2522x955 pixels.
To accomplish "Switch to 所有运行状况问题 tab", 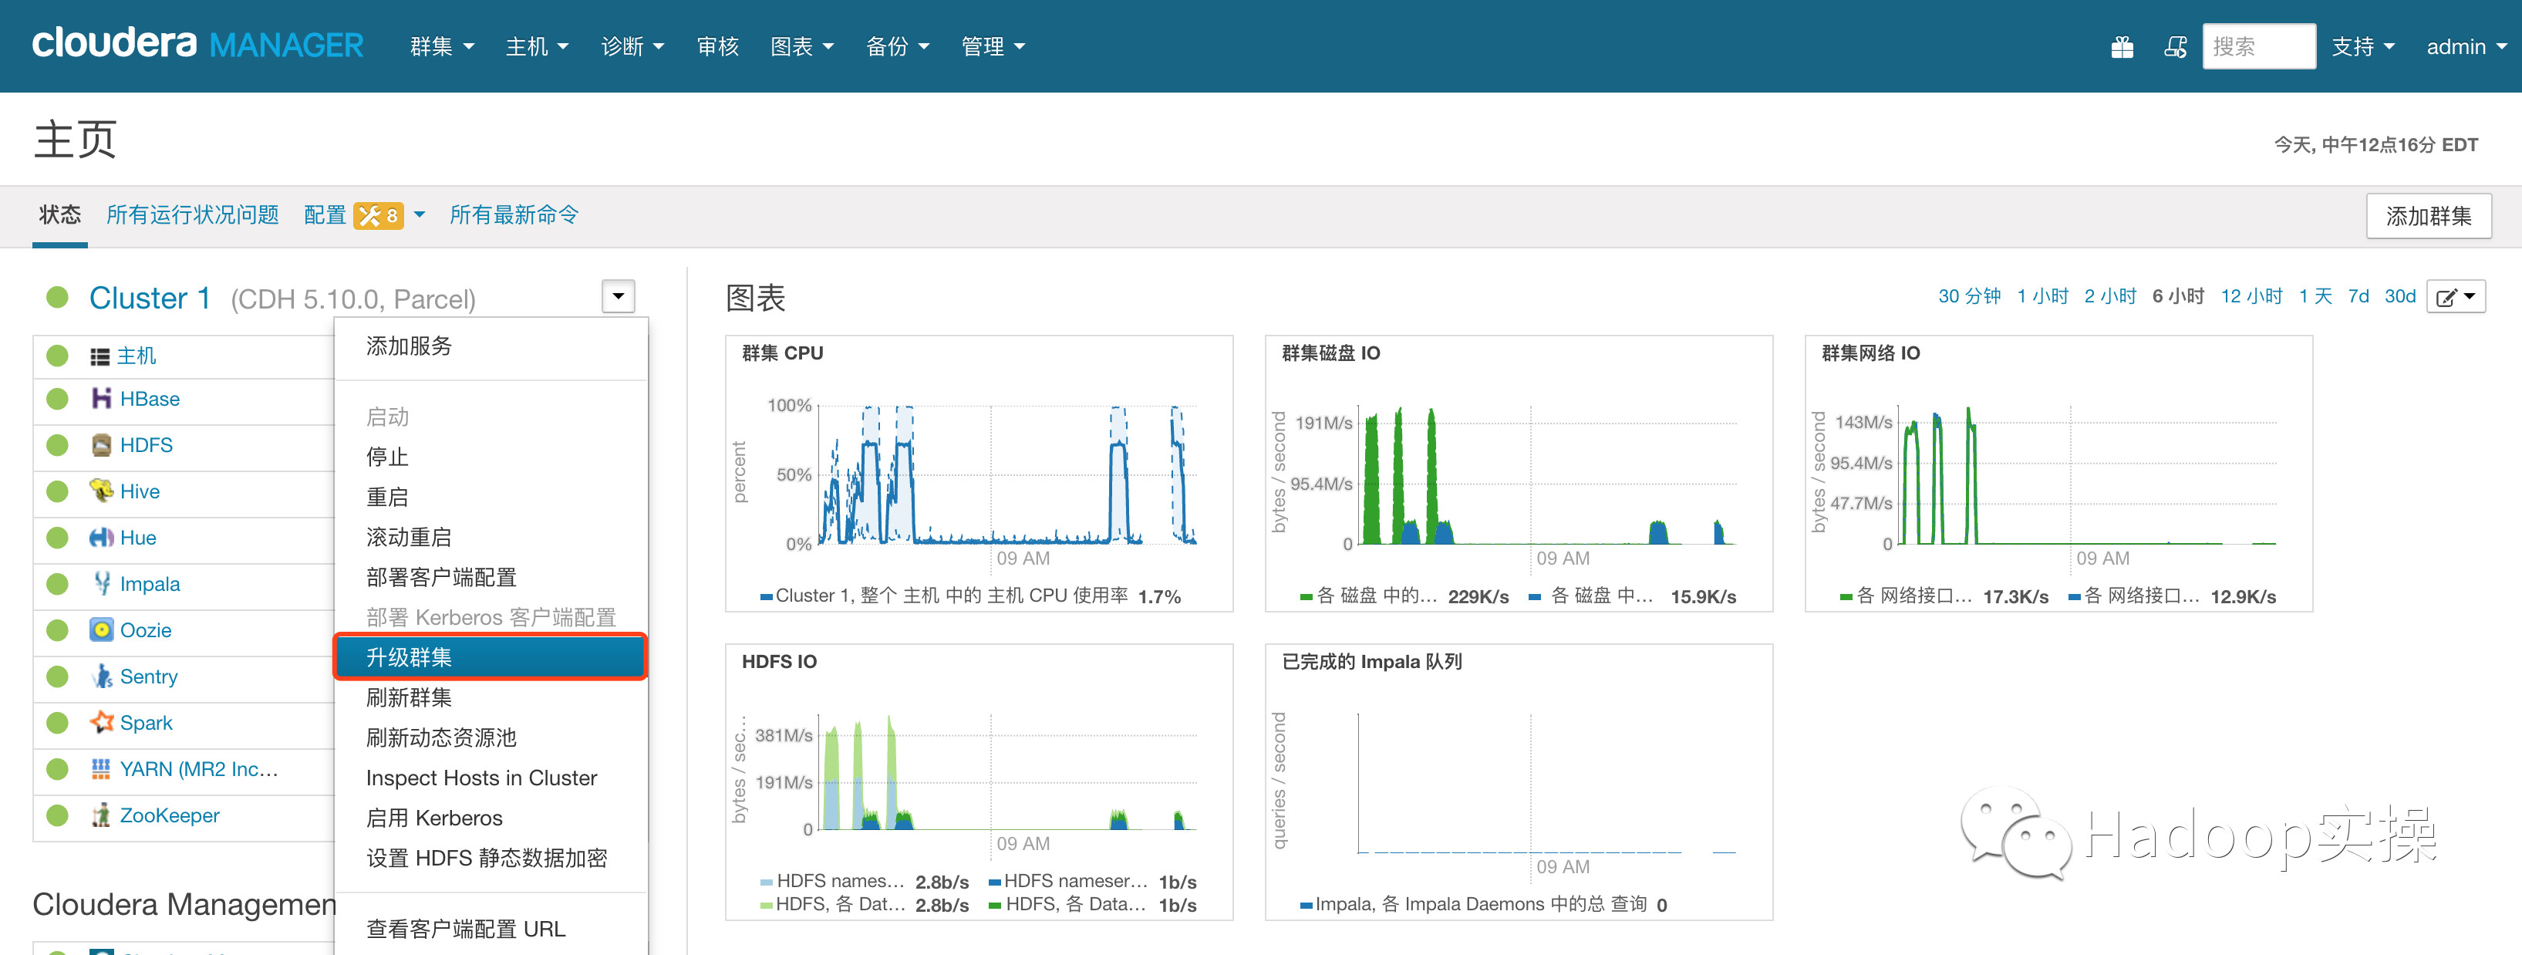I will [193, 214].
